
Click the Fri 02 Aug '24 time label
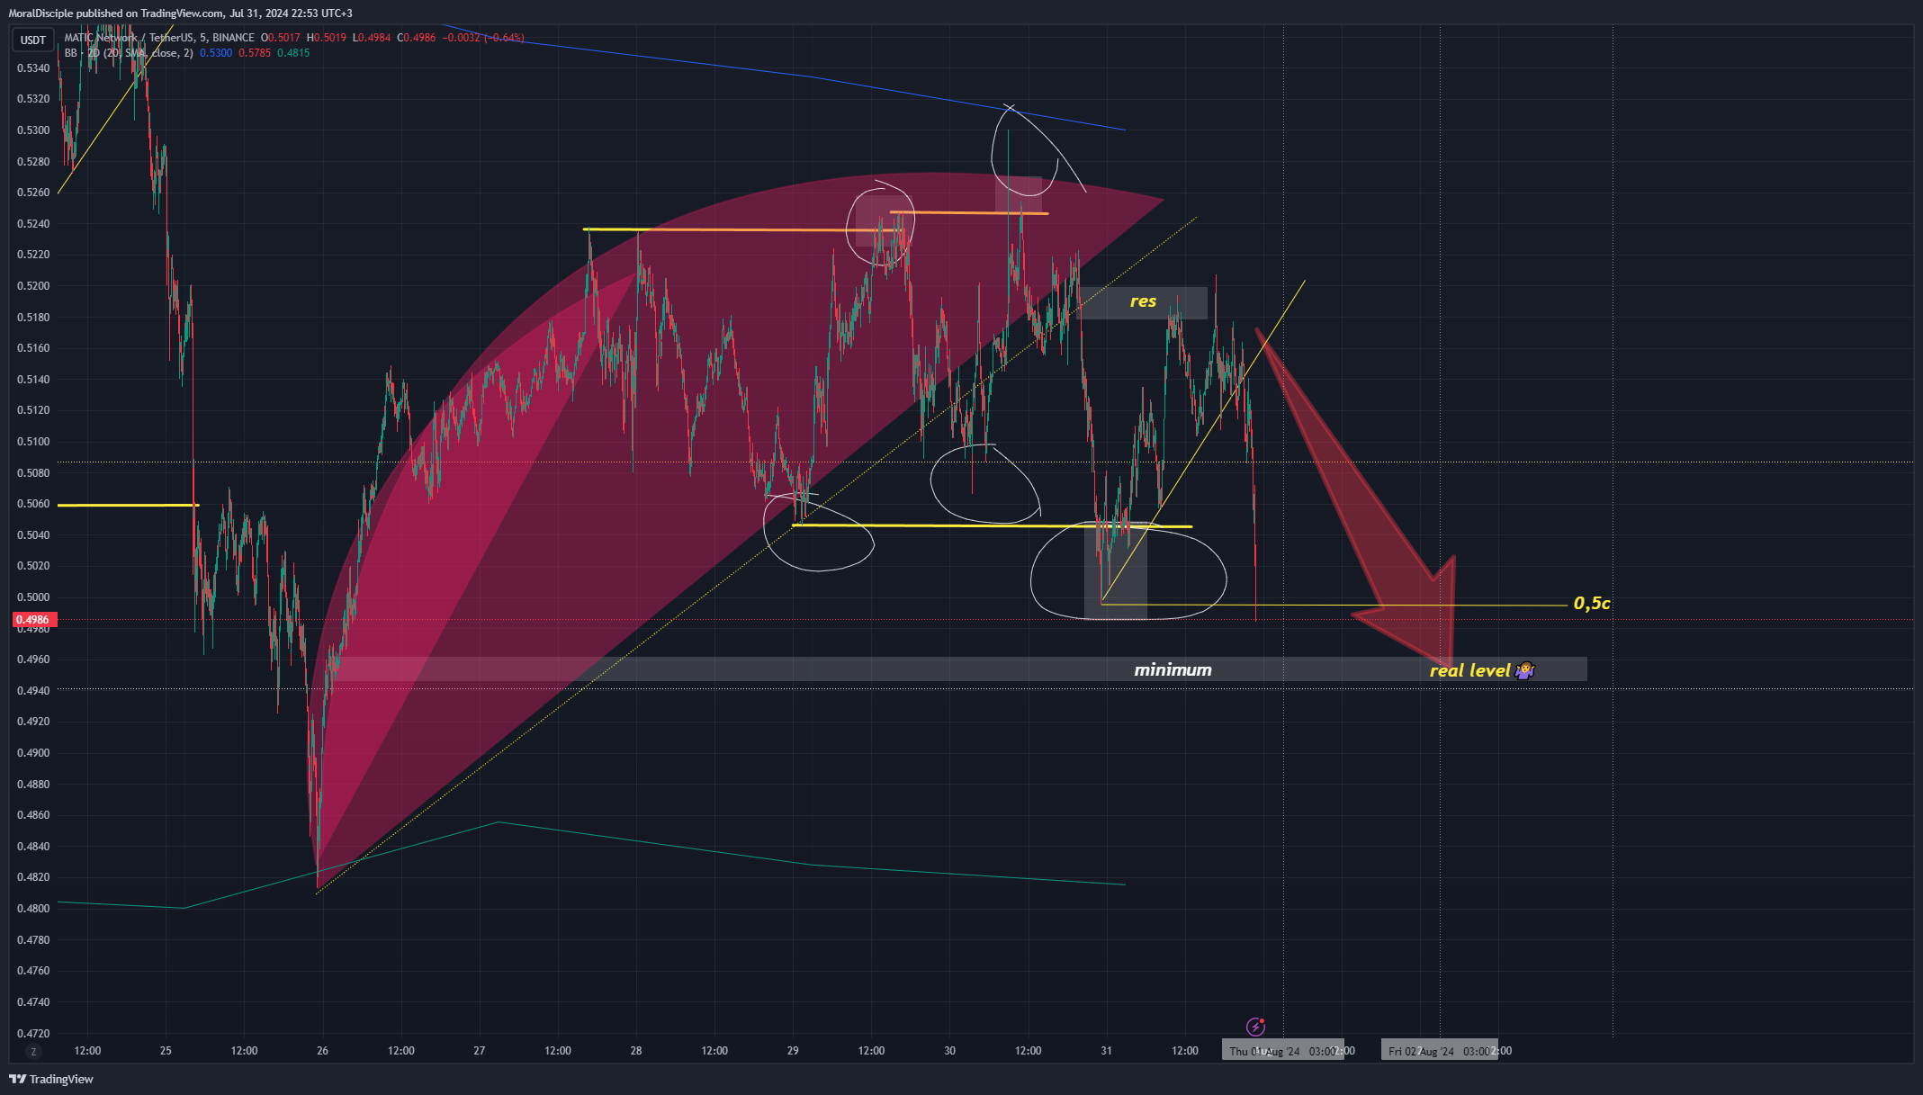[1439, 1051]
